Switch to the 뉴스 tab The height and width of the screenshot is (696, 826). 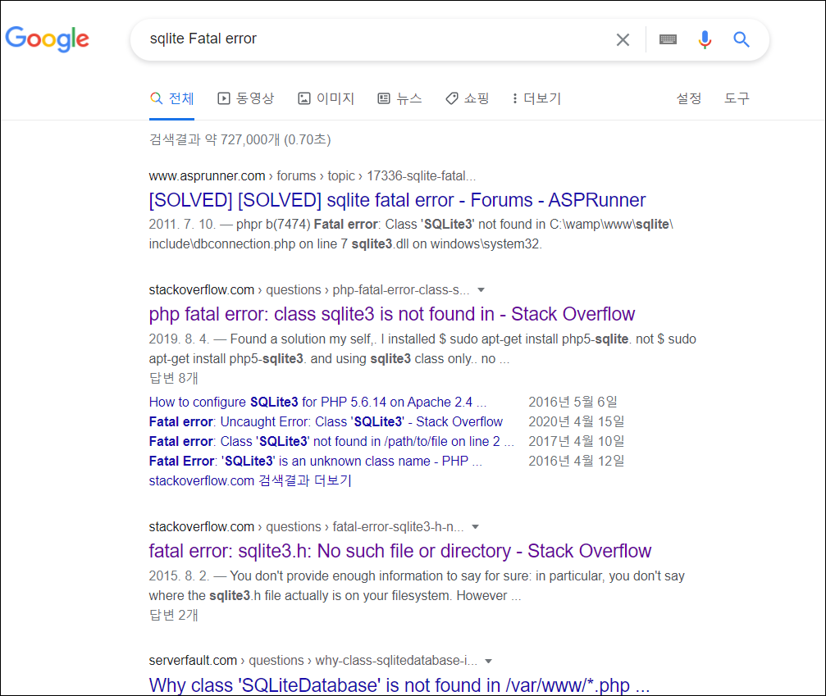tap(399, 98)
